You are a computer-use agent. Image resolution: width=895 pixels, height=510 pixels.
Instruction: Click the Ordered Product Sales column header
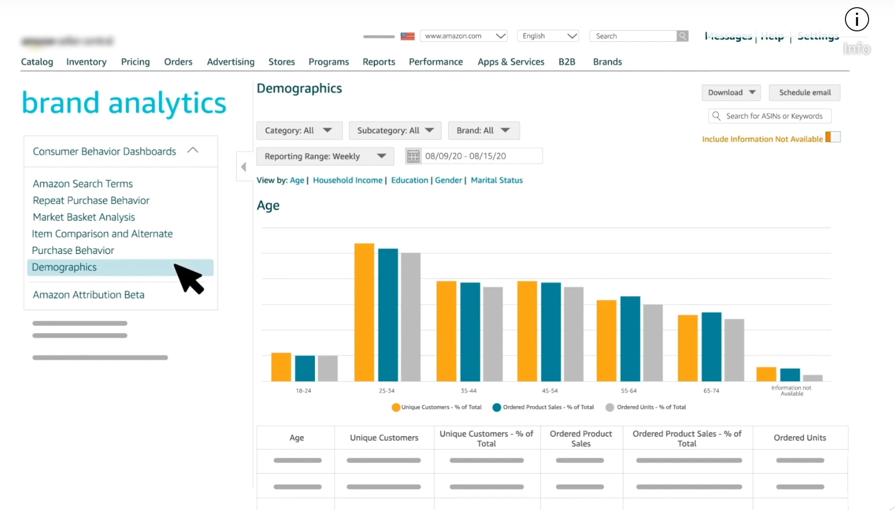click(581, 438)
